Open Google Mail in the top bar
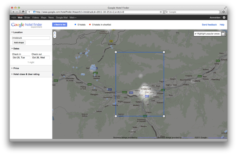The image size is (237, 155). pyautogui.click(x=62, y=17)
